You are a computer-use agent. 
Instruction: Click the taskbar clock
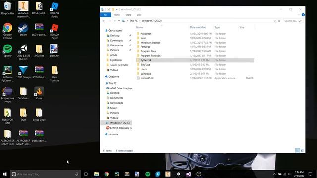click(x=299, y=174)
